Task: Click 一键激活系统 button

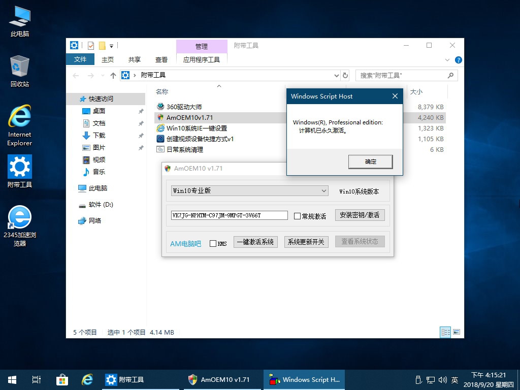Action: point(255,242)
